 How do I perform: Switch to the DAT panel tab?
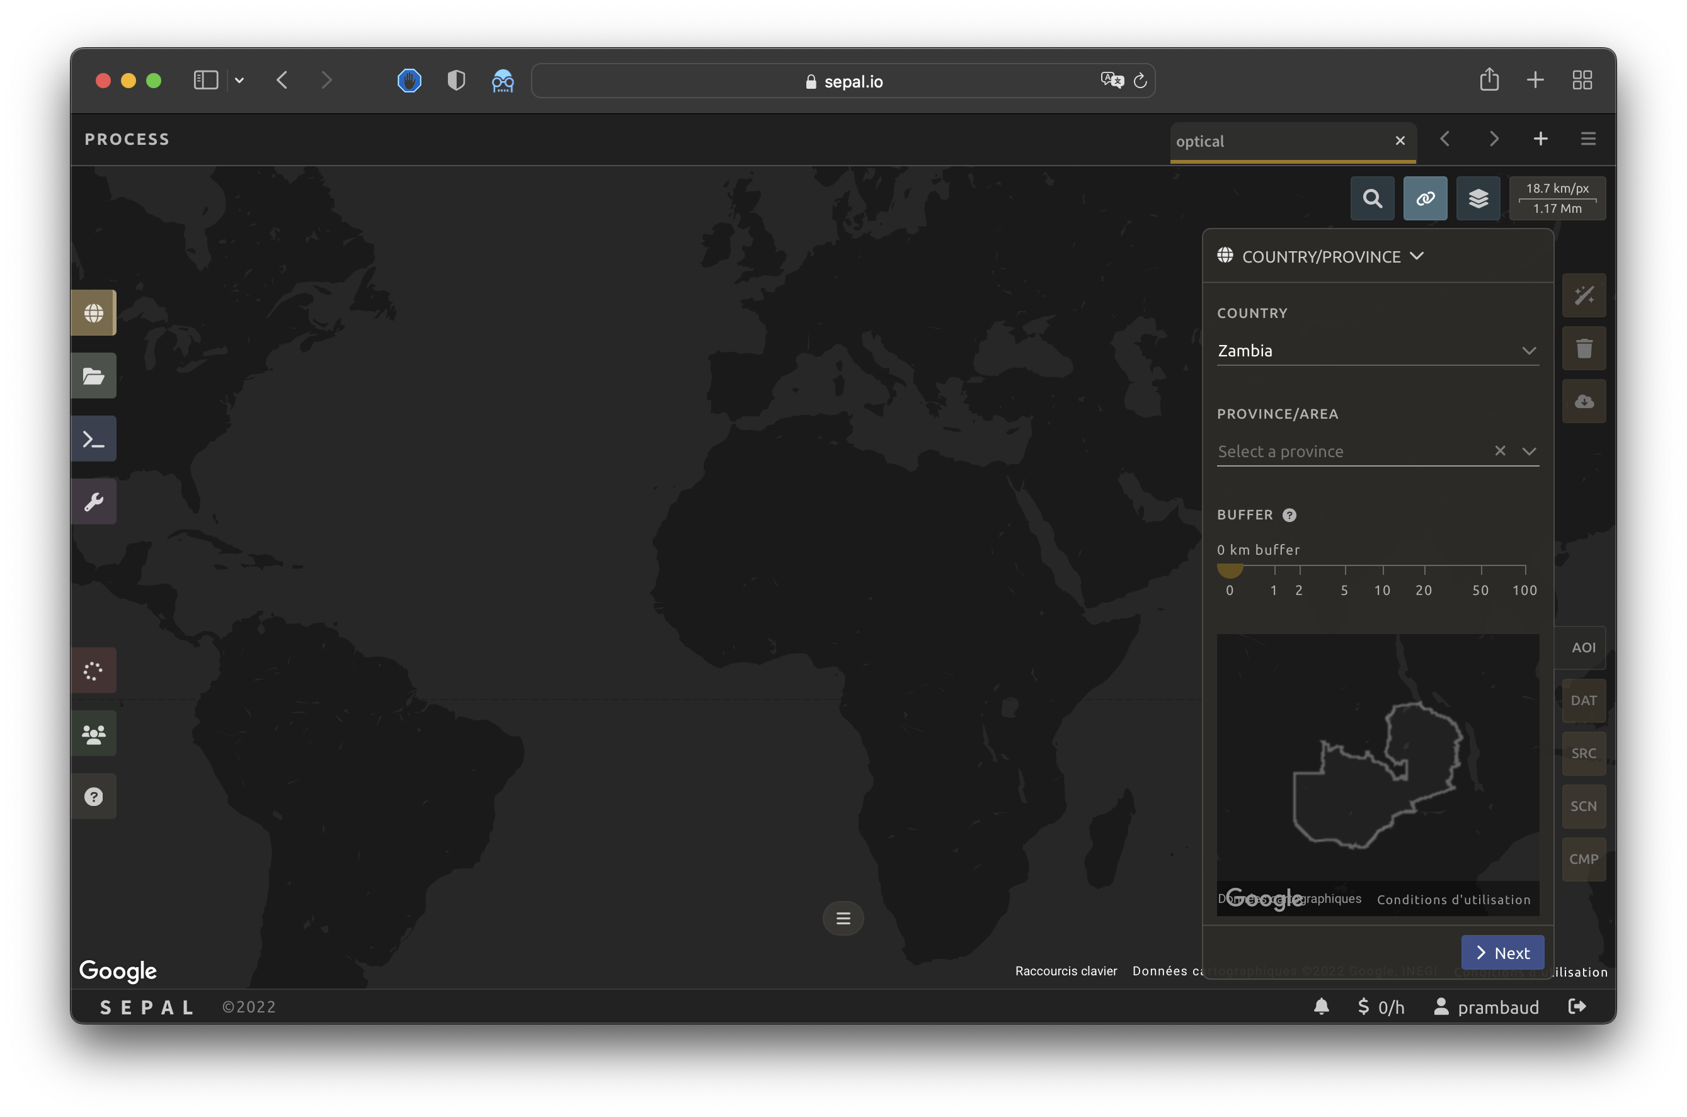pyautogui.click(x=1583, y=700)
